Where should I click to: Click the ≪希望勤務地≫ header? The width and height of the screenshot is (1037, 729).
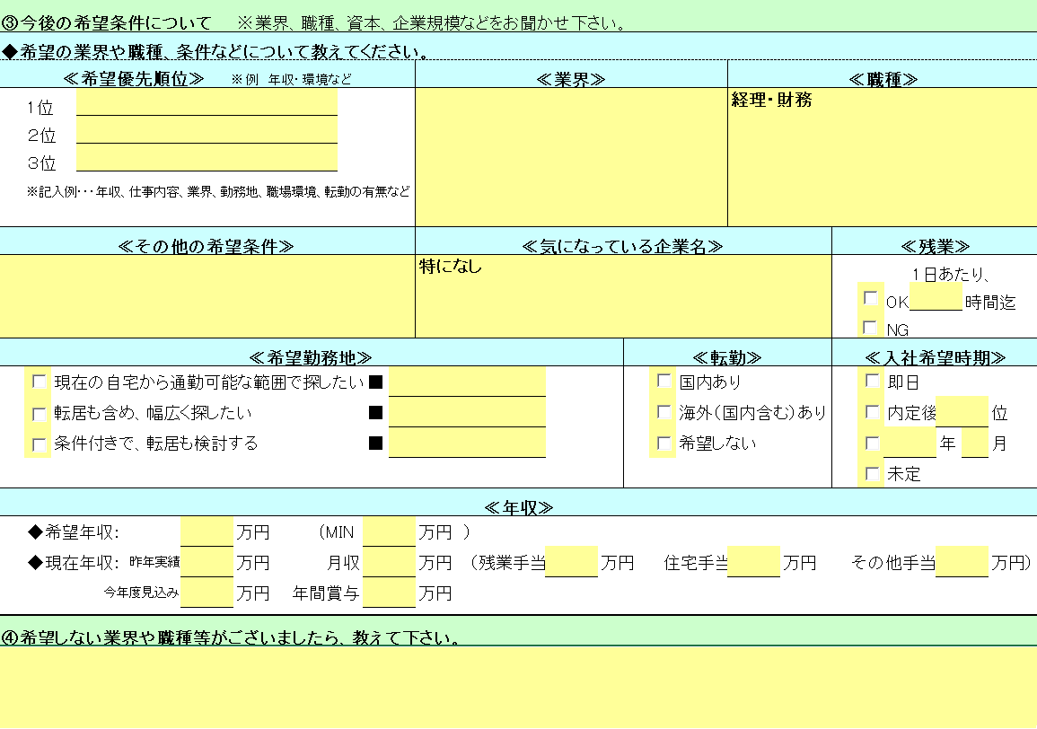[x=310, y=357]
